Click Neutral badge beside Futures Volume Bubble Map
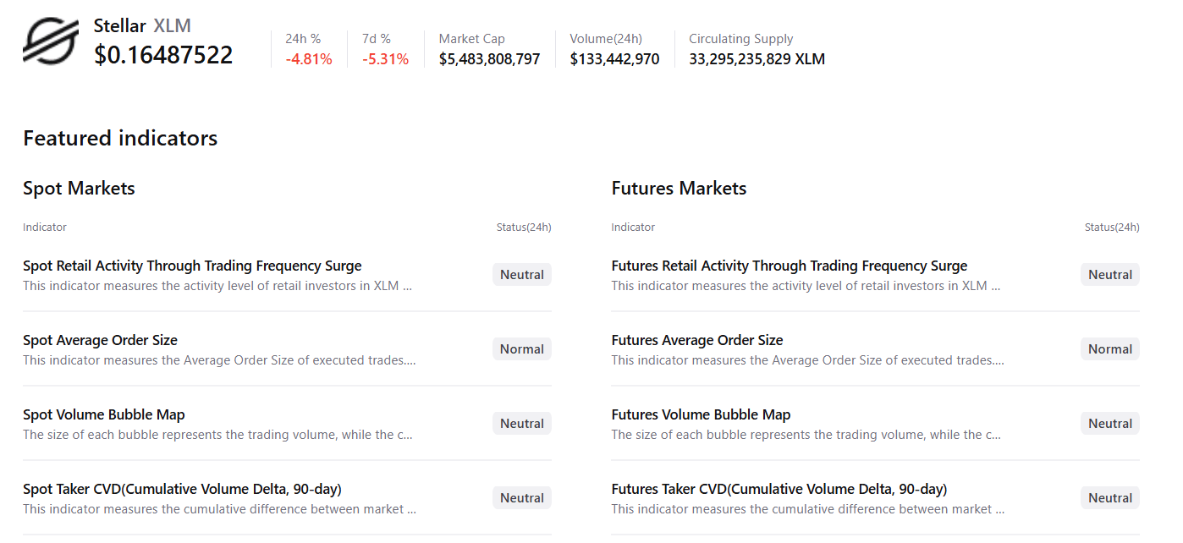This screenshot has width=1183, height=543. 1109,424
